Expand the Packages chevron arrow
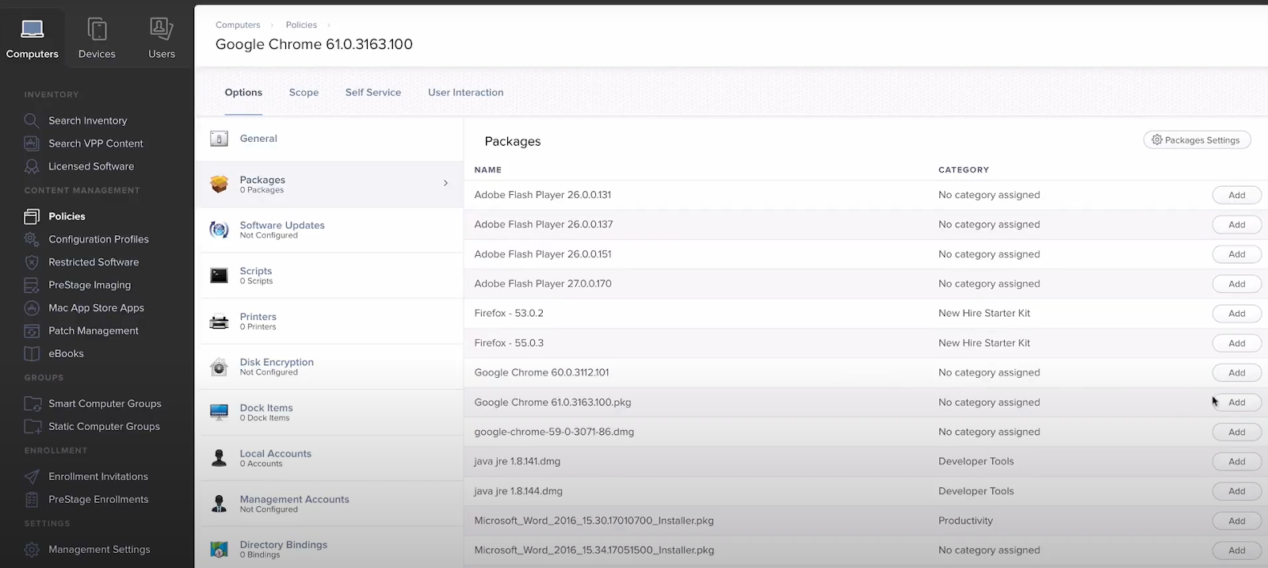 pos(445,184)
